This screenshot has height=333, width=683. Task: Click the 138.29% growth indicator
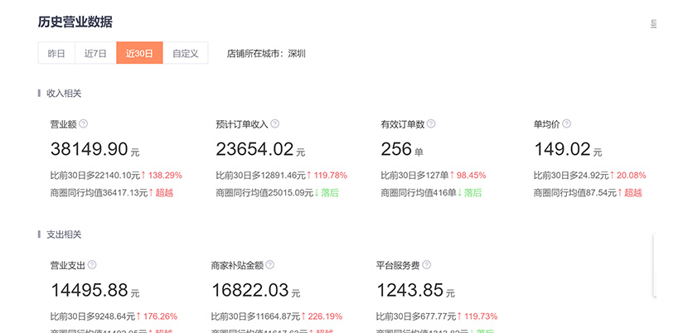165,176
